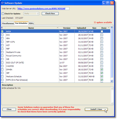Click the Uploaded column header
The width and height of the screenshot is (117, 119).
81,28
